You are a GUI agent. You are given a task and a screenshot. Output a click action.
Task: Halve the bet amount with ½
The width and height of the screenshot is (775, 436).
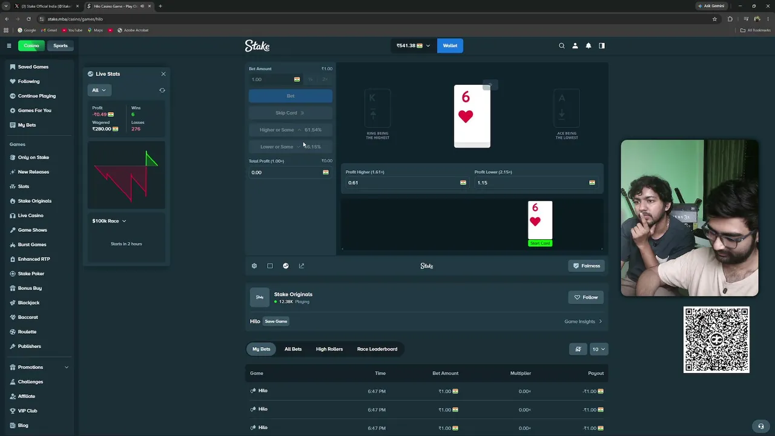pyautogui.click(x=311, y=79)
